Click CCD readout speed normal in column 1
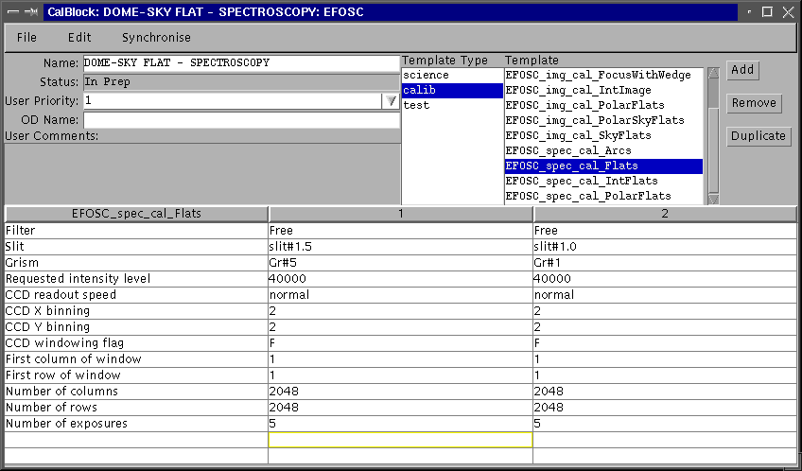802x471 pixels. (x=400, y=295)
